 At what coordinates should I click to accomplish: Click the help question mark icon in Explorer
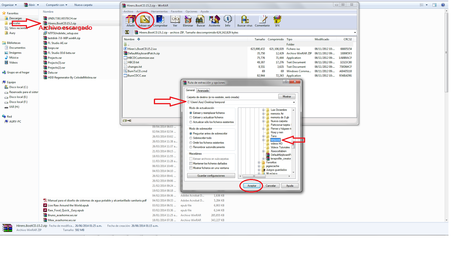pyautogui.click(x=443, y=5)
